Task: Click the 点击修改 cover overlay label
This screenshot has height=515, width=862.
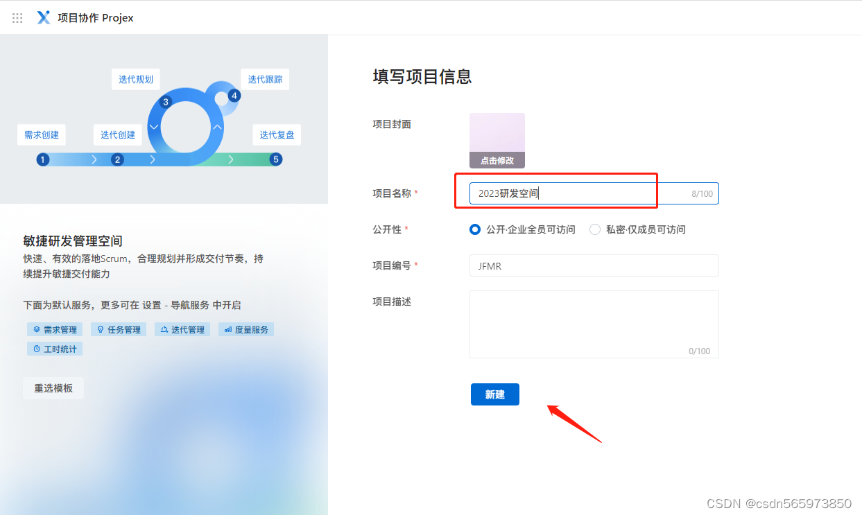Action: coord(497,160)
